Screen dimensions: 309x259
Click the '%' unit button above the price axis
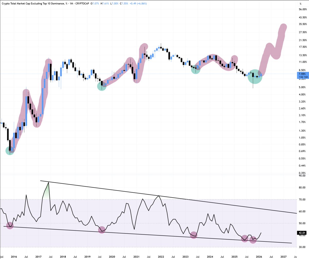(301, 4)
